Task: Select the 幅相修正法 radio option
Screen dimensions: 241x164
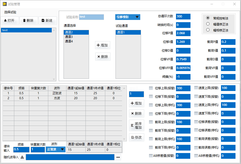Action: [x=208, y=30]
